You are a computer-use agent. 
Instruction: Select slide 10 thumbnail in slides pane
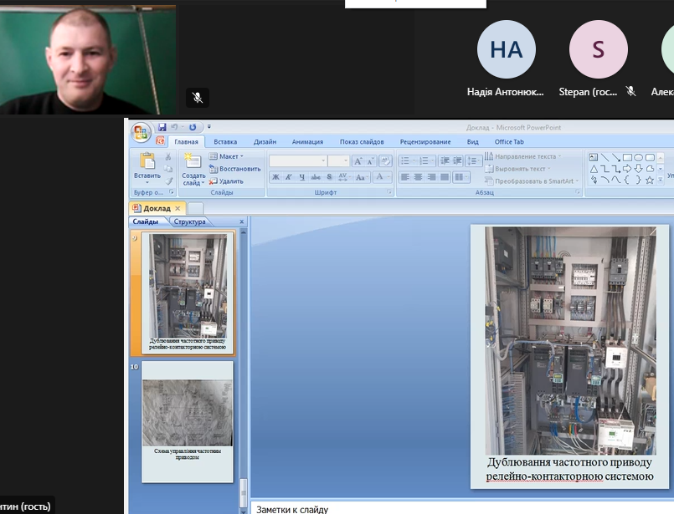tap(188, 420)
